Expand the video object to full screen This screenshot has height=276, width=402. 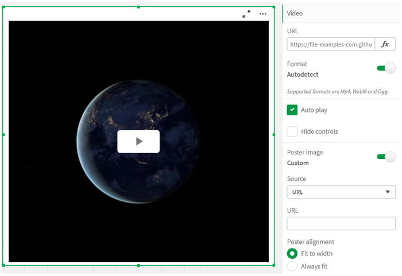click(x=246, y=14)
